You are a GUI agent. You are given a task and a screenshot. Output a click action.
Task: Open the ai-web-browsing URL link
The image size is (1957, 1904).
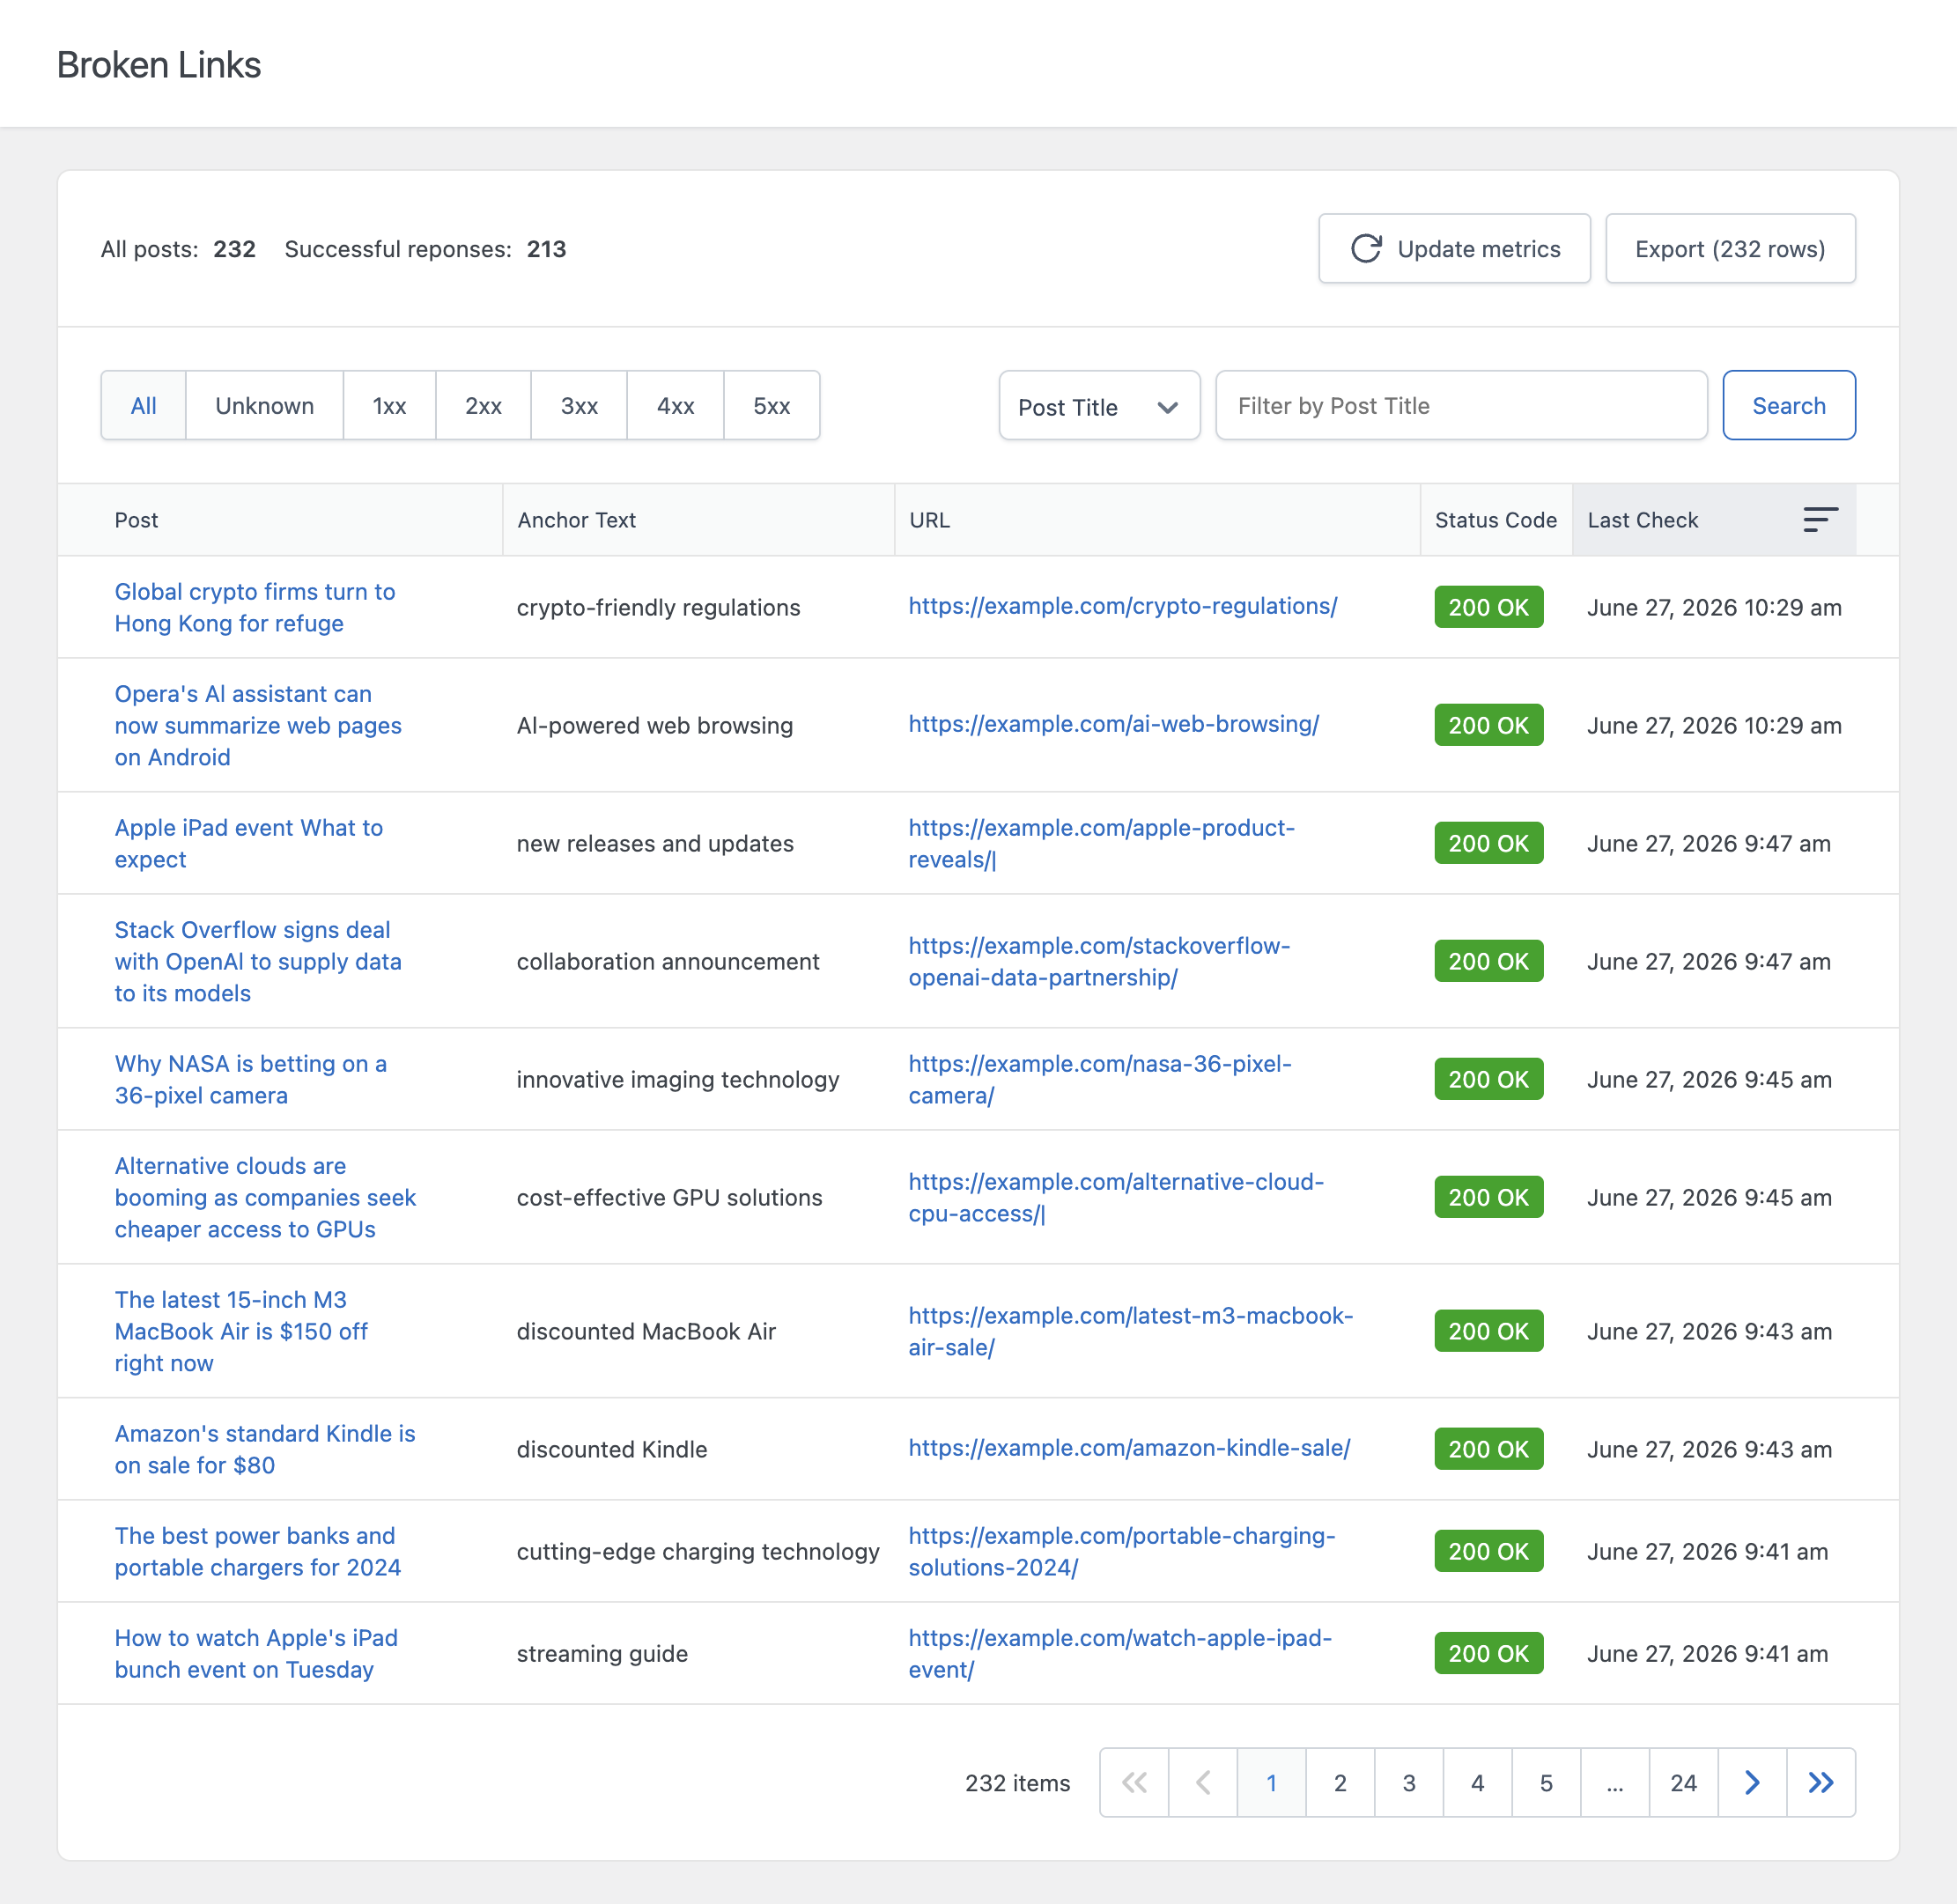[x=1113, y=724]
